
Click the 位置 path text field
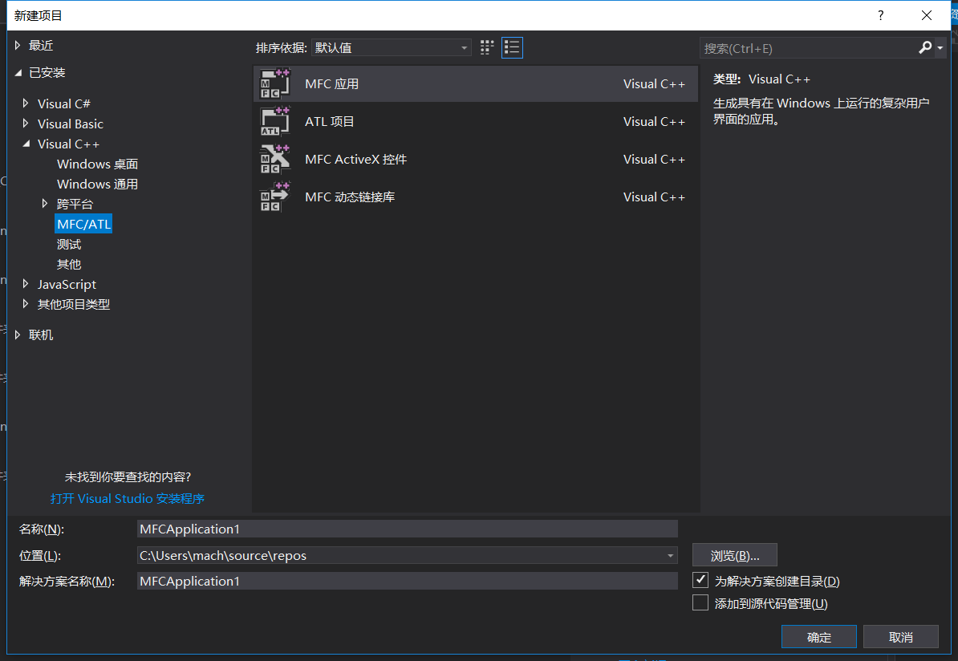(400, 555)
